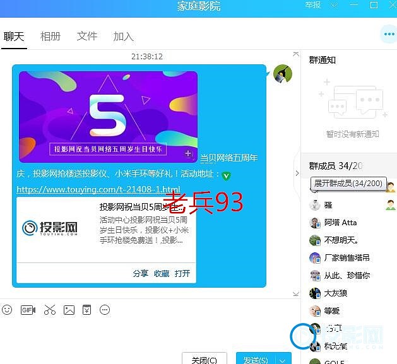
Task: Open title bar dropdown arrow menu
Action: point(335,5)
